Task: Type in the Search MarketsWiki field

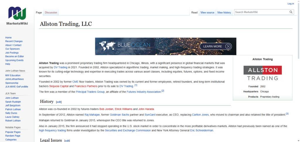Action: click(261, 12)
